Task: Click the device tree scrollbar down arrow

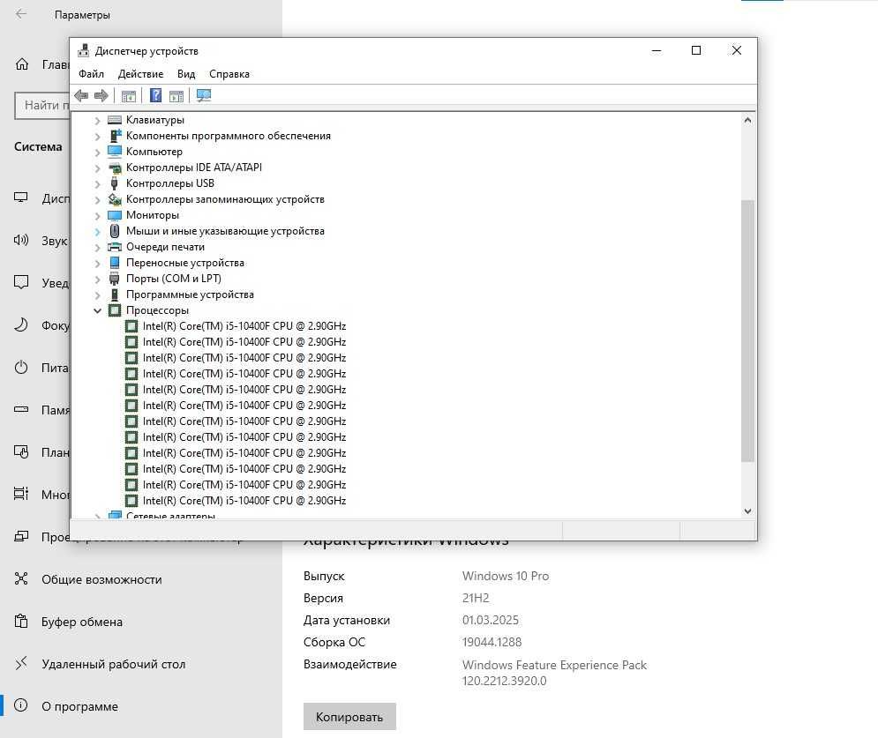Action: (747, 511)
